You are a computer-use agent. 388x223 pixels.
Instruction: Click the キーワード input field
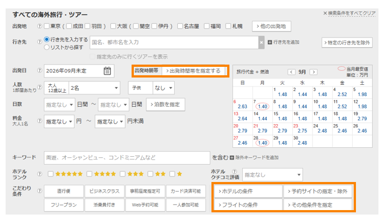[127, 158]
